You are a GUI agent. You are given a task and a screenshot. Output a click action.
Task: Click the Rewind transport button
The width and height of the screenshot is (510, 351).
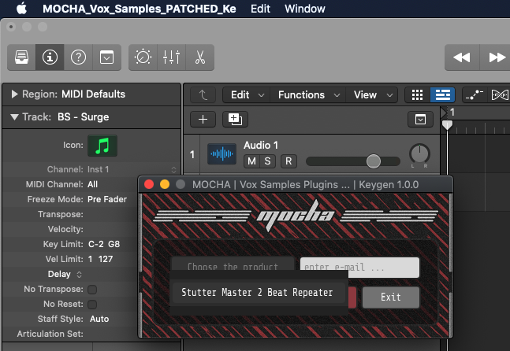point(462,57)
